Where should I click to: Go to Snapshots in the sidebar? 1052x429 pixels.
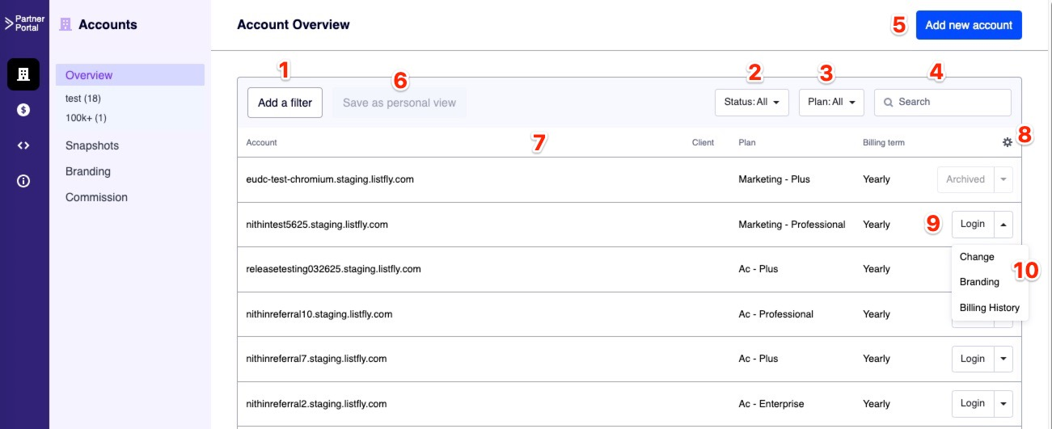pyautogui.click(x=92, y=145)
